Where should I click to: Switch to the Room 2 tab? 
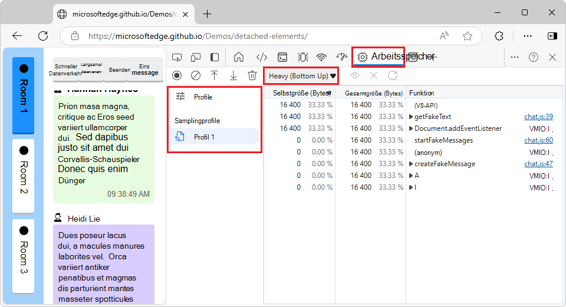(x=24, y=176)
